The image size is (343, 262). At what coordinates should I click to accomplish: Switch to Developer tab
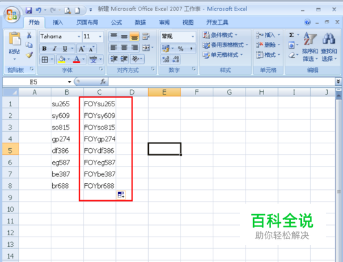point(217,23)
